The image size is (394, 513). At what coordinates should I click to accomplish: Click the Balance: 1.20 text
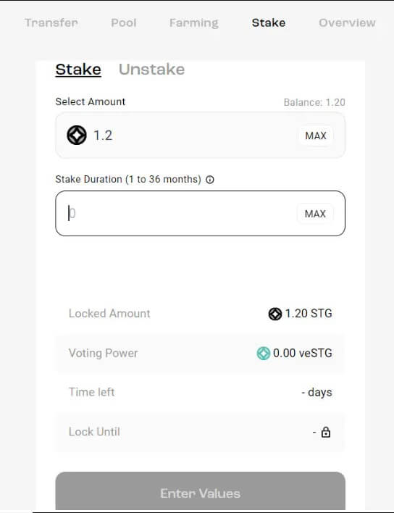[x=314, y=102]
